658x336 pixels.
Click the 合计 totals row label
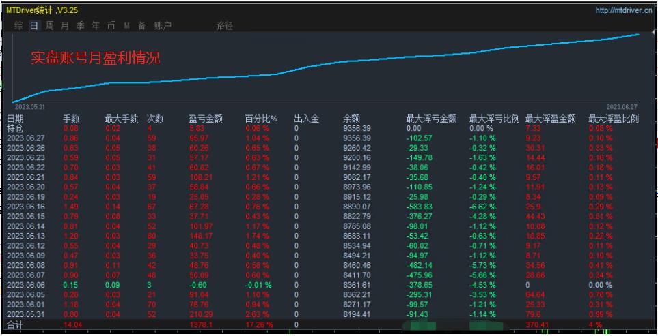(15, 324)
